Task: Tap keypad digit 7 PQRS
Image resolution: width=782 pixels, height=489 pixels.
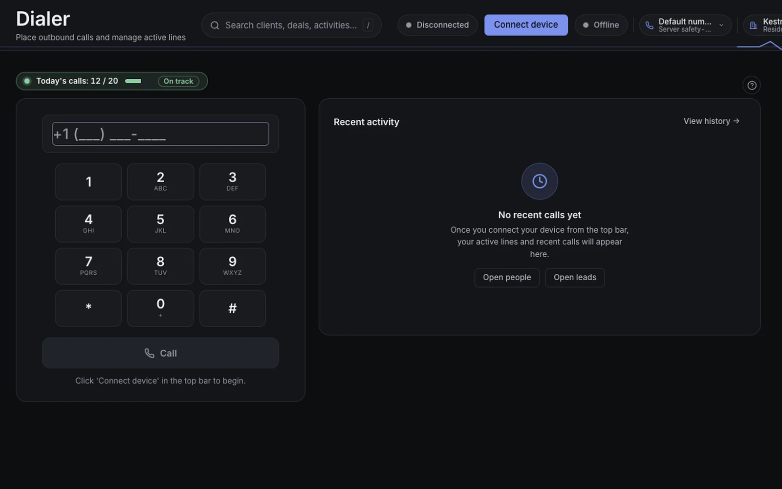Action: (88, 266)
